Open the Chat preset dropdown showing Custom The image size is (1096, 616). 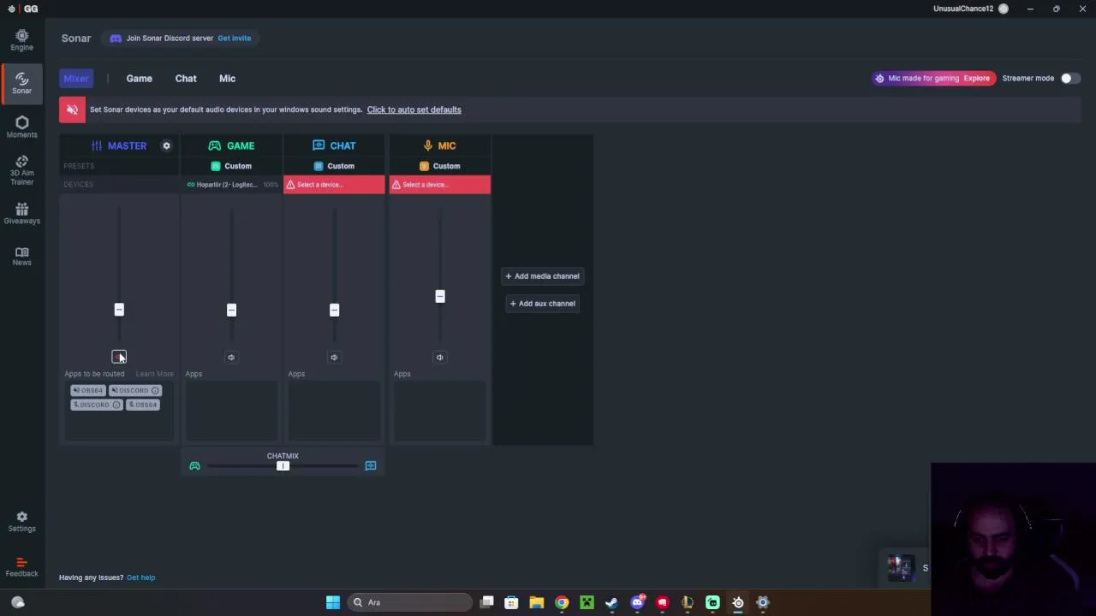[334, 166]
